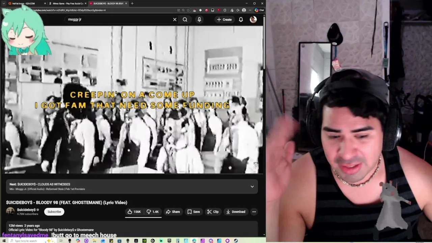
Task: Open the Edge browser taskbar icon
Action: point(194,241)
